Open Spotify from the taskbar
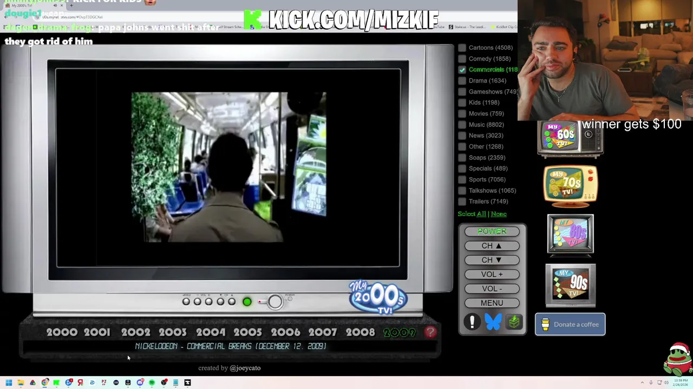The width and height of the screenshot is (693, 389). (x=152, y=383)
